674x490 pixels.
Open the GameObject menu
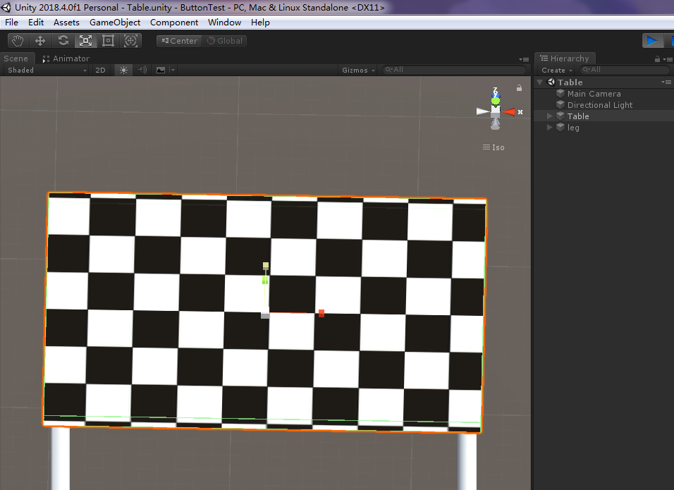coord(114,23)
